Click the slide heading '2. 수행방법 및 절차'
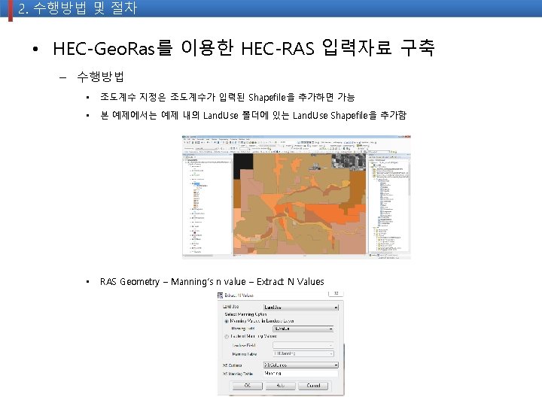This screenshot has height=406, width=542. (x=78, y=8)
